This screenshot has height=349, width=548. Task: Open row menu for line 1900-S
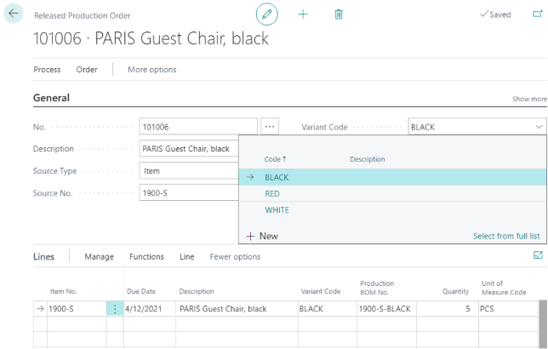(115, 309)
